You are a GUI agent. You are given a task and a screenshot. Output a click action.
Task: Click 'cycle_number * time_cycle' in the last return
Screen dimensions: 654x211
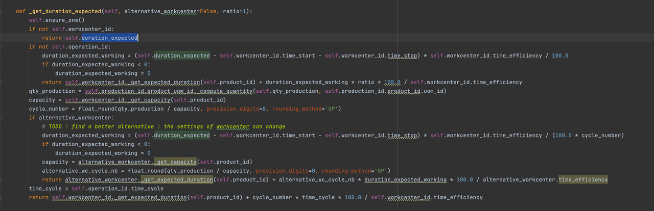295,198
